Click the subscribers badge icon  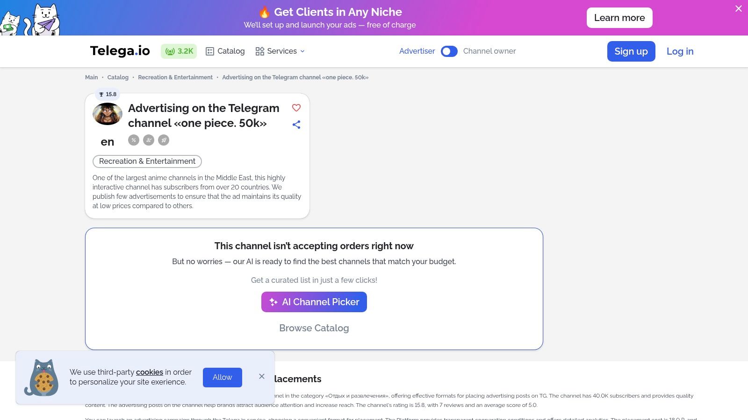(x=149, y=140)
